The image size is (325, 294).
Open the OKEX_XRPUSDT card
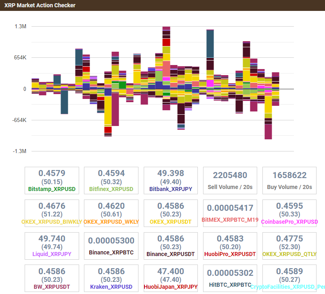pyautogui.click(x=171, y=213)
